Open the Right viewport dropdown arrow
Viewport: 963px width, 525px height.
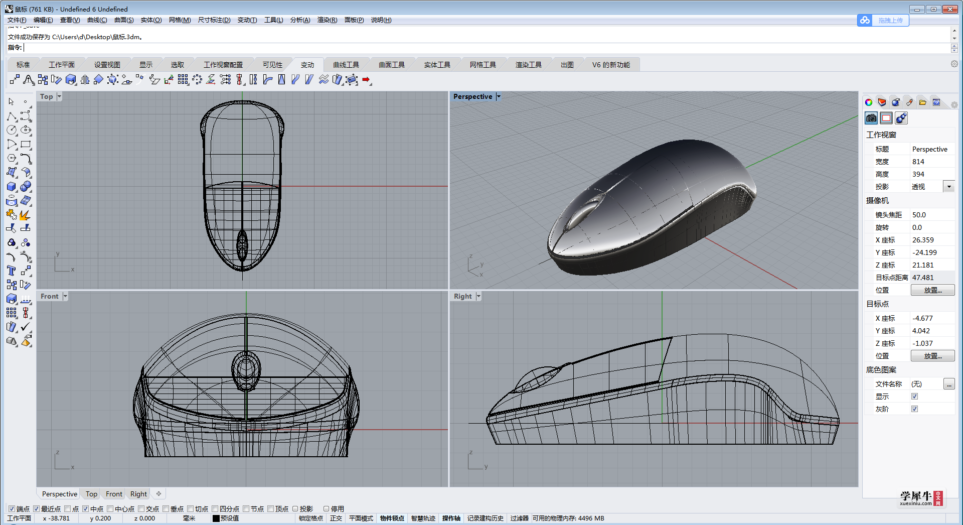(478, 296)
